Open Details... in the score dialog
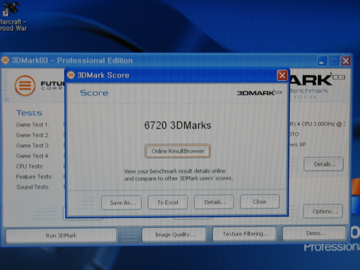This screenshot has width=360, height=270. pos(214,202)
